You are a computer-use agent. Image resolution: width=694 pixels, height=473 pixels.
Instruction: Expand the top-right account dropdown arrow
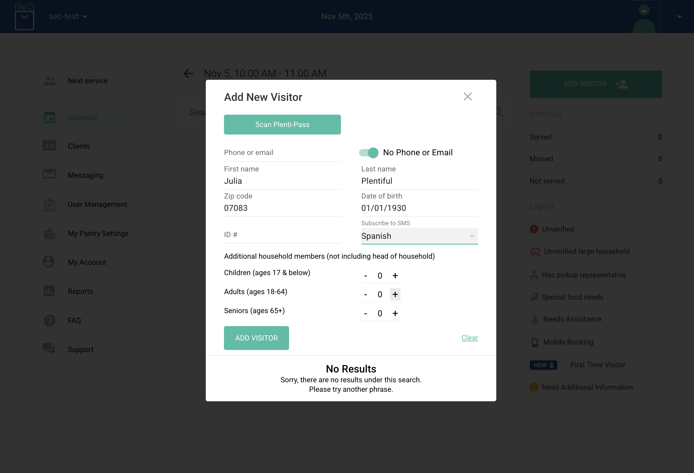[679, 17]
